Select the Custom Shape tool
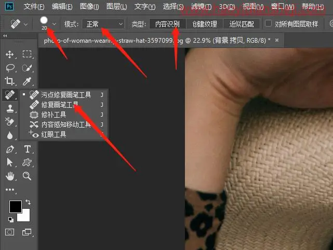333x250 pixels. pos(27,162)
